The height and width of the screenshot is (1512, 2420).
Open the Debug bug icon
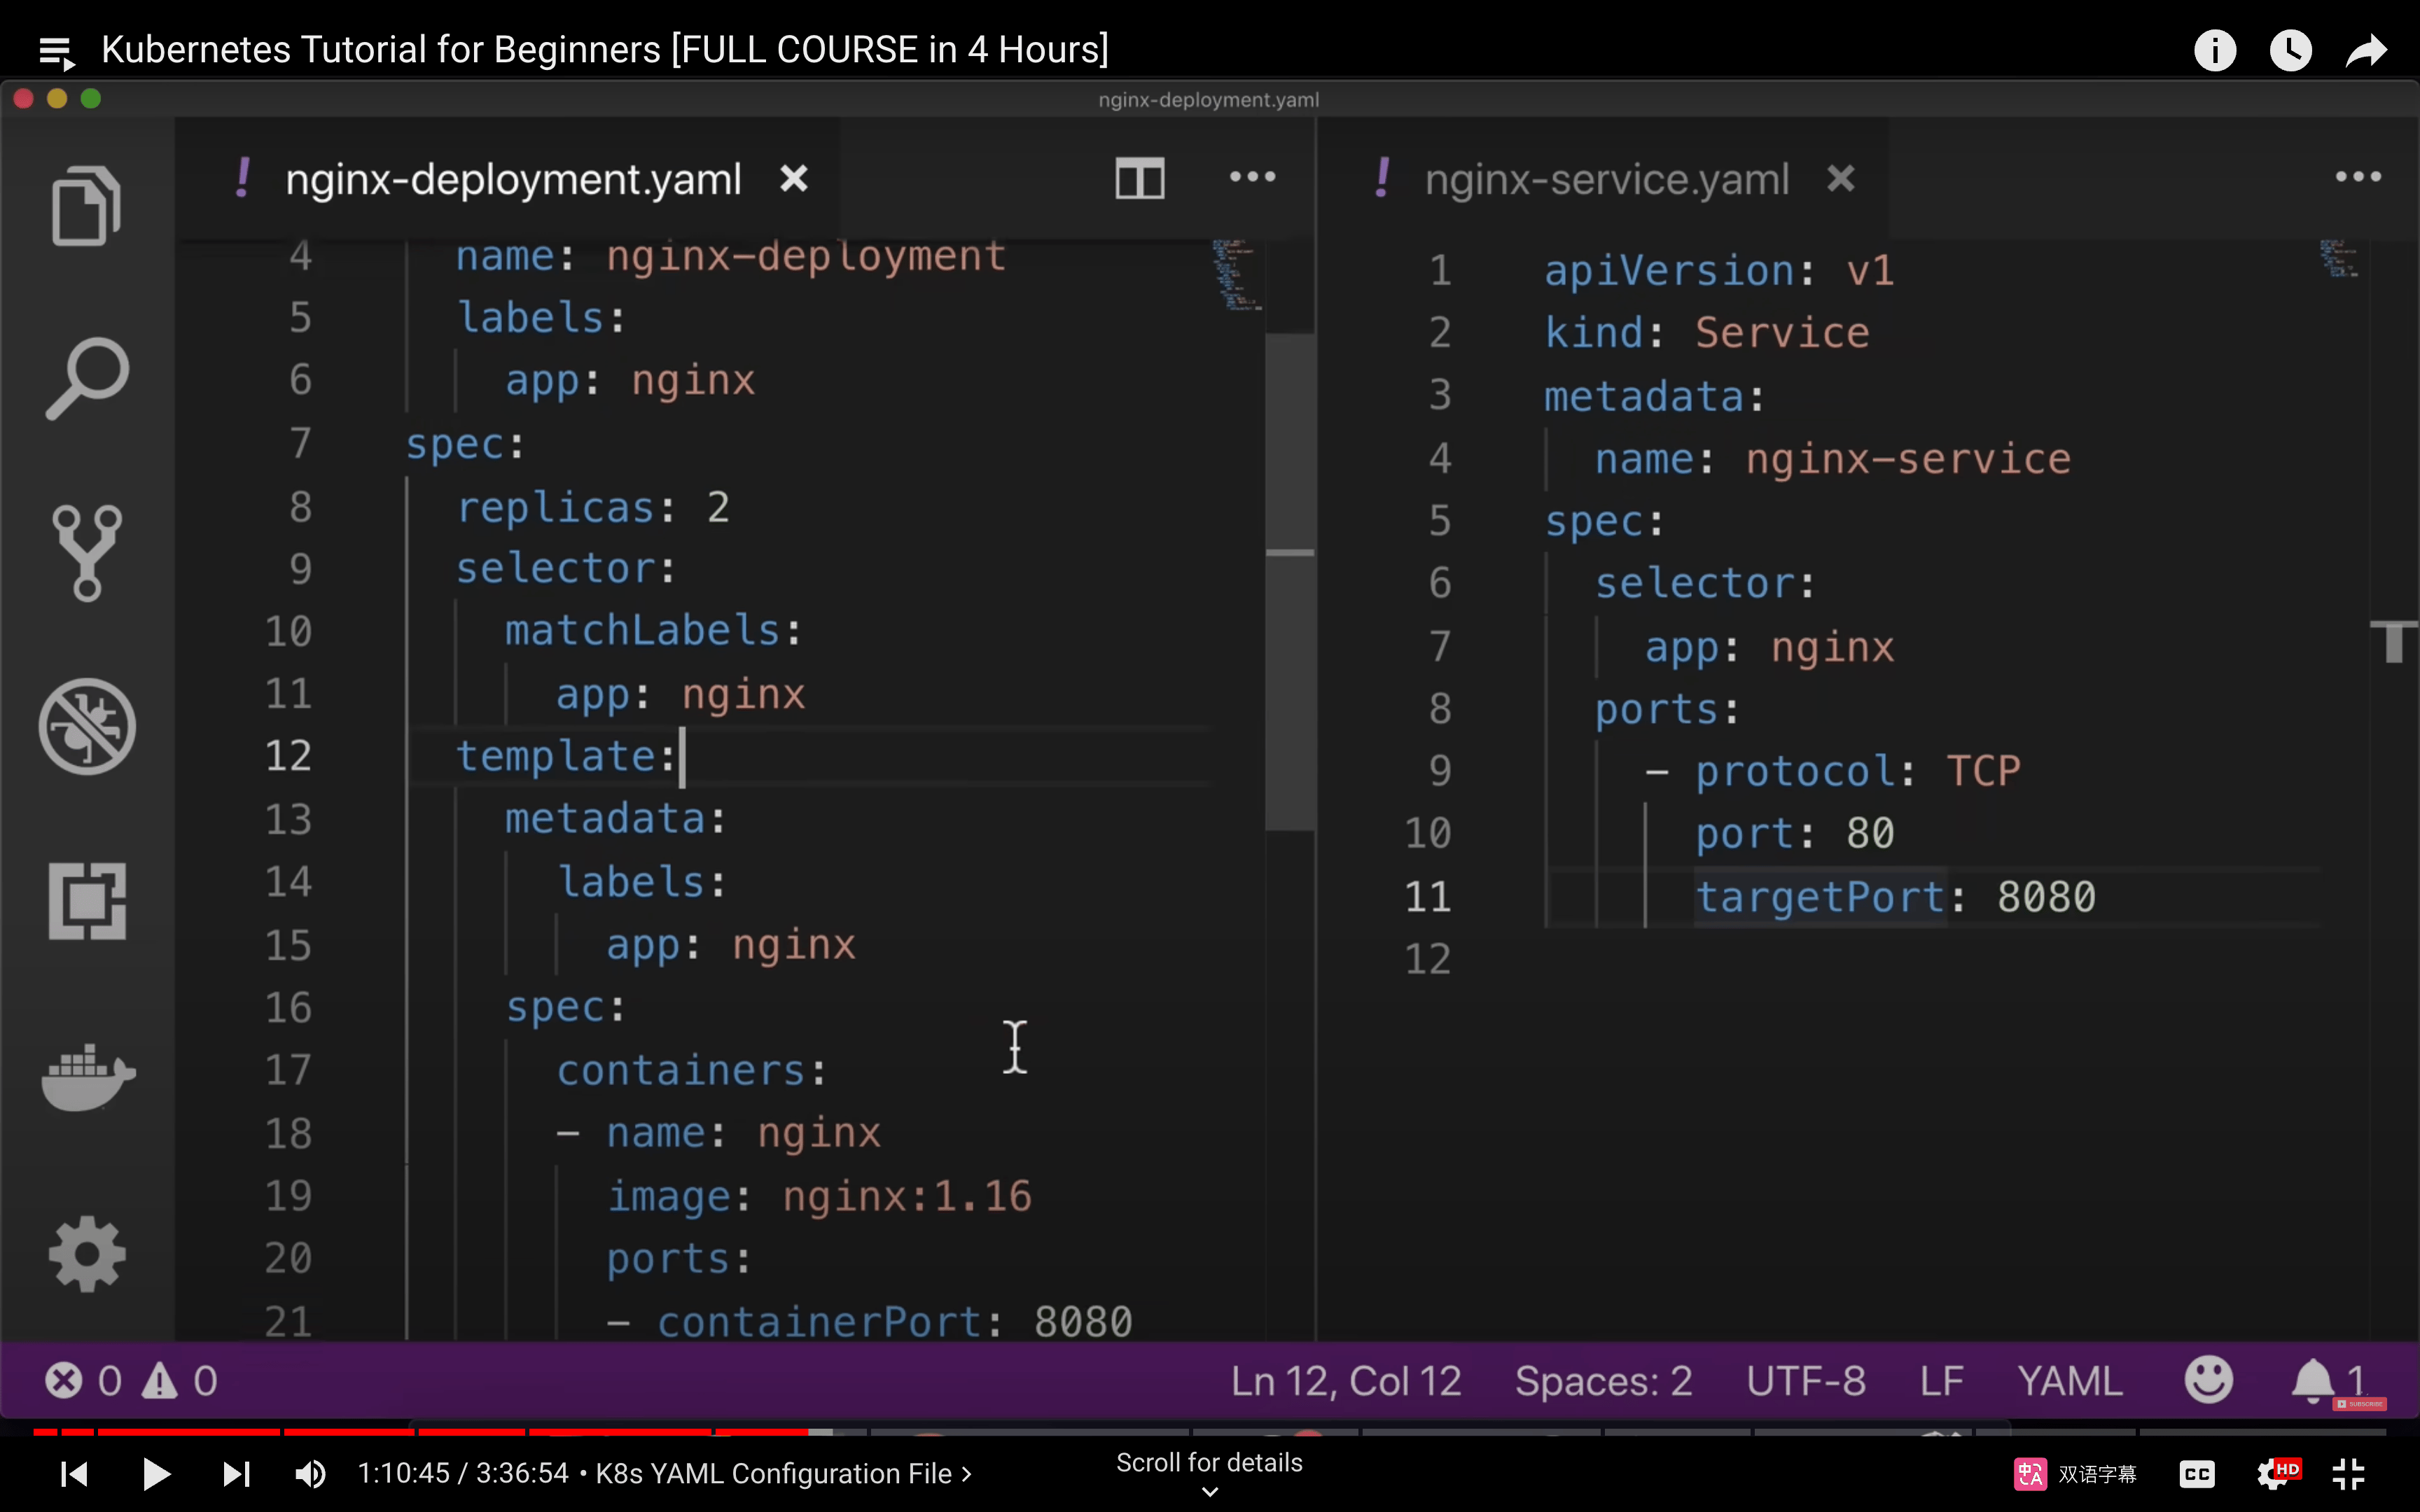pyautogui.click(x=87, y=727)
